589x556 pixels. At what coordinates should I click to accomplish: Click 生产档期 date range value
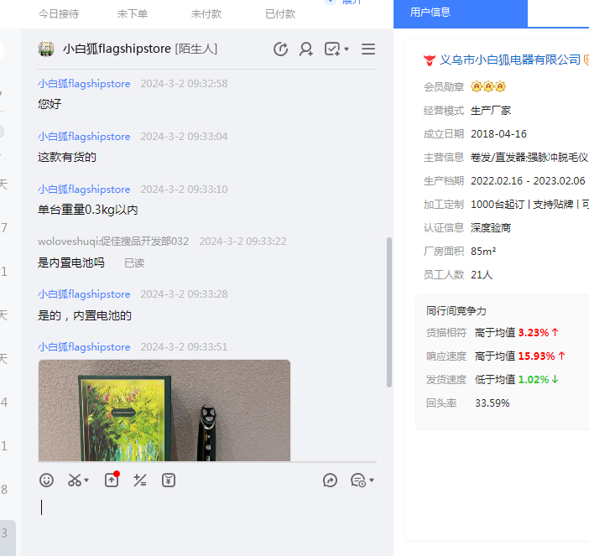tap(528, 181)
